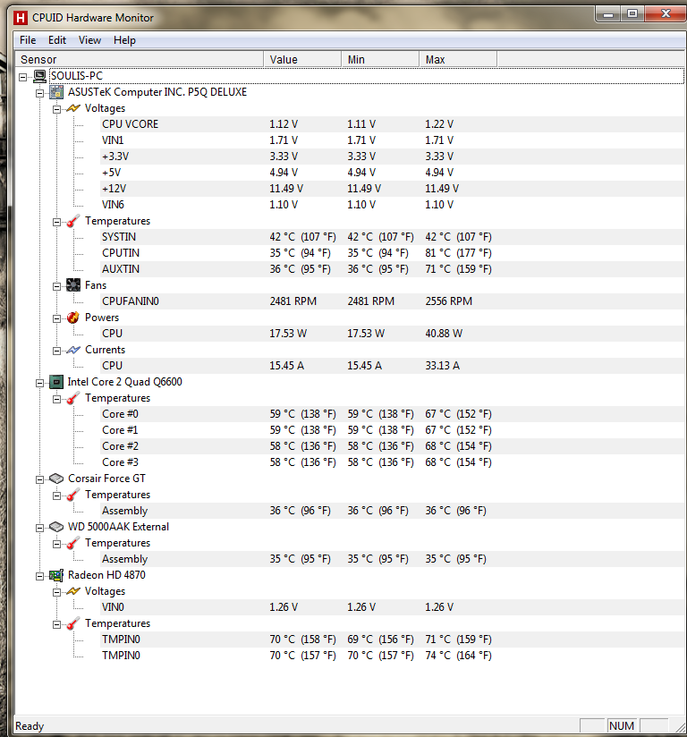Open the View menu
Image resolution: width=687 pixels, height=737 pixels.
pos(89,40)
